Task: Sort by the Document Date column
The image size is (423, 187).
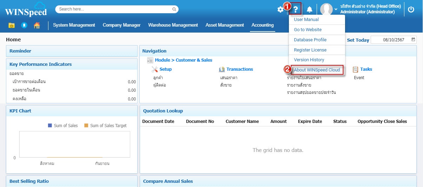Action: pyautogui.click(x=158, y=122)
